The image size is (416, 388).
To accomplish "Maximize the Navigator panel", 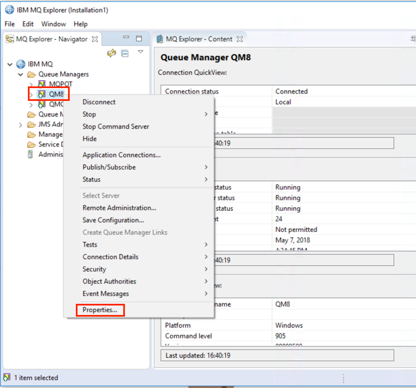I will [139, 38].
